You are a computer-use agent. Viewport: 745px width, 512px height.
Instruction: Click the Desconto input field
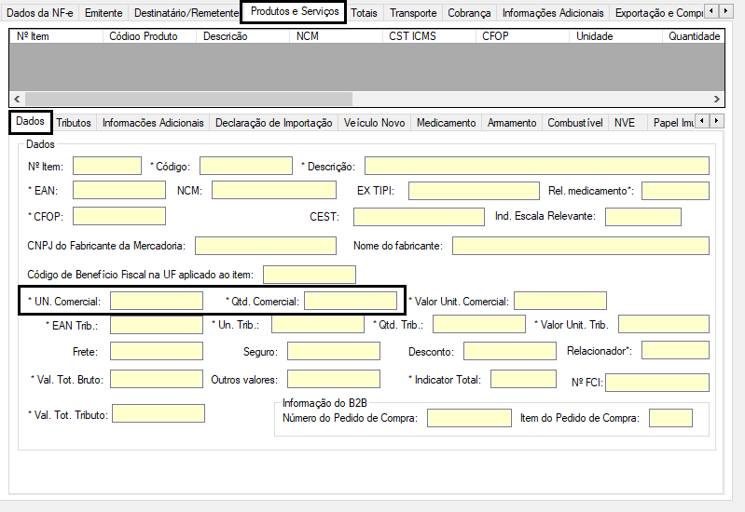pos(510,351)
